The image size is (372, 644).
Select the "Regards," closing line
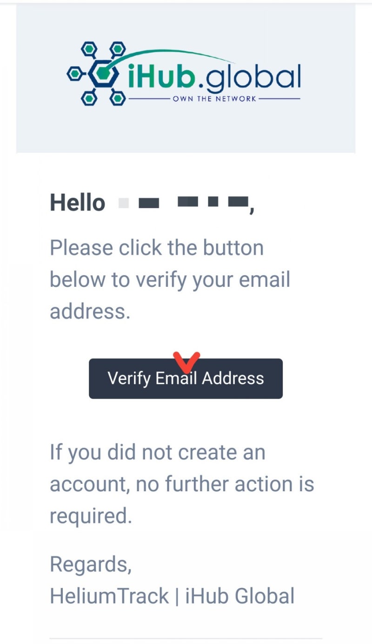(91, 565)
